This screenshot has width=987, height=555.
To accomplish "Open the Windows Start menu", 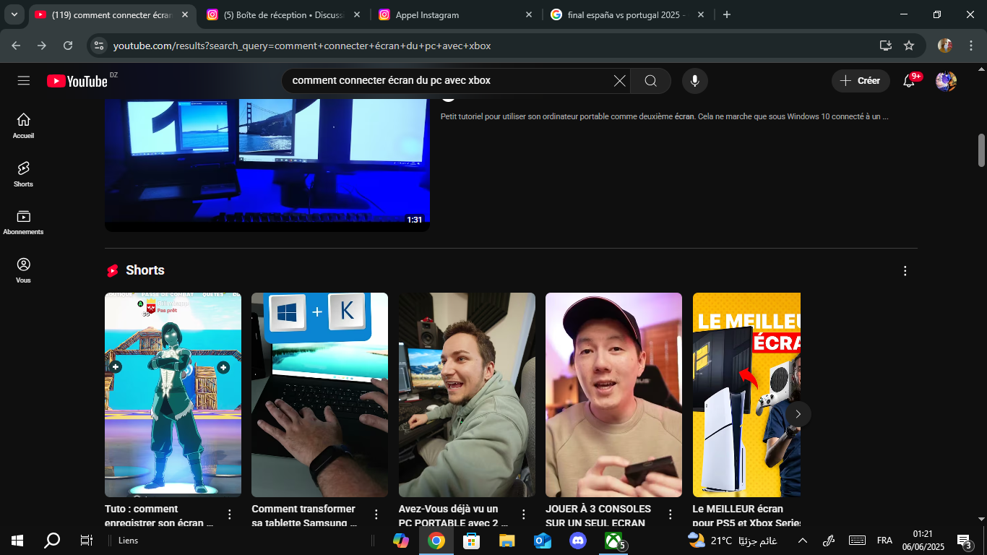I will 17,541.
